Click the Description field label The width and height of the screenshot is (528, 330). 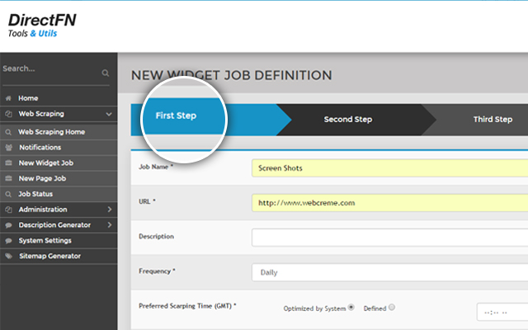pos(156,237)
